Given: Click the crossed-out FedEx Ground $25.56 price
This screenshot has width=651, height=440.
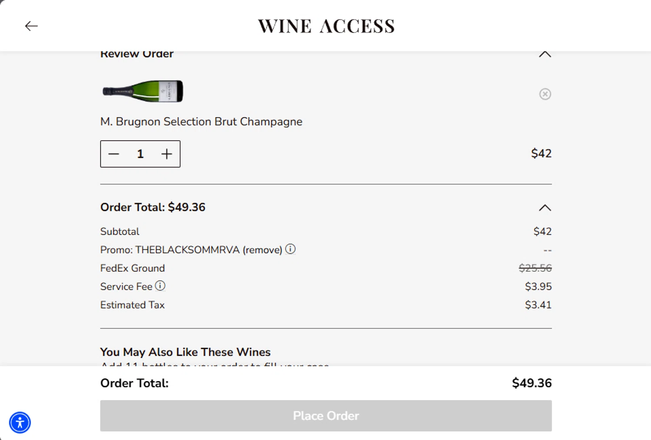Looking at the screenshot, I should tap(535, 268).
